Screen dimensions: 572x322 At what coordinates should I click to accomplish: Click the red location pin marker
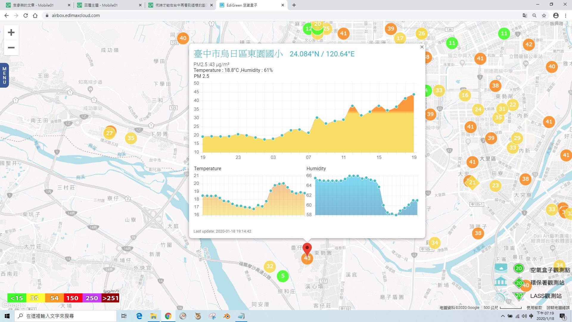coord(307,249)
